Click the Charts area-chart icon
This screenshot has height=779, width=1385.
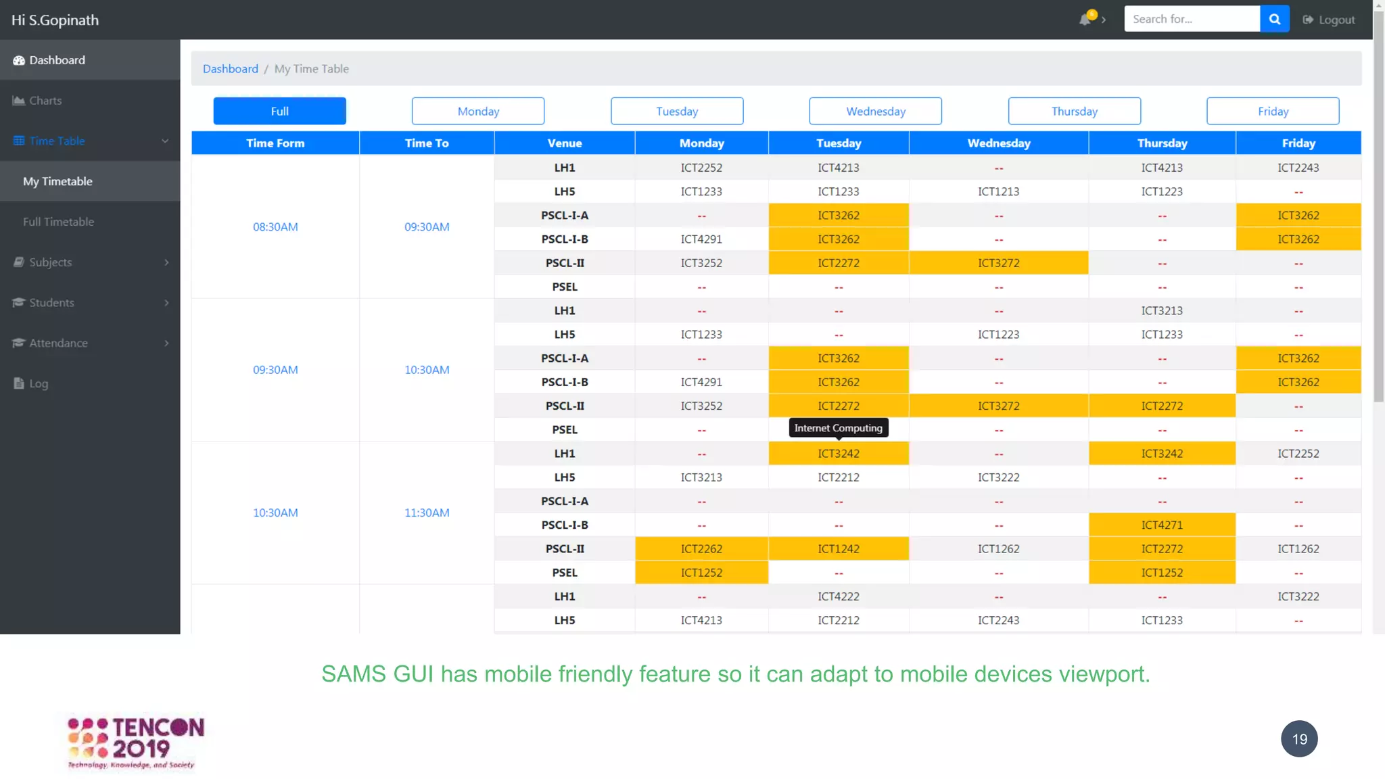[18, 101]
